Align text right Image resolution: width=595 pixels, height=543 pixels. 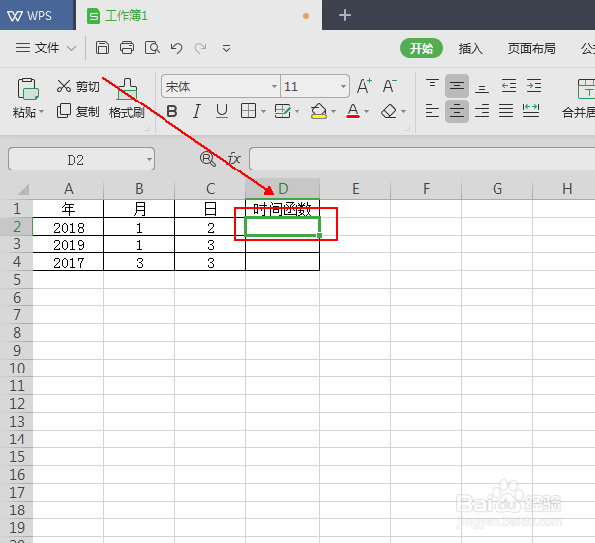click(482, 111)
